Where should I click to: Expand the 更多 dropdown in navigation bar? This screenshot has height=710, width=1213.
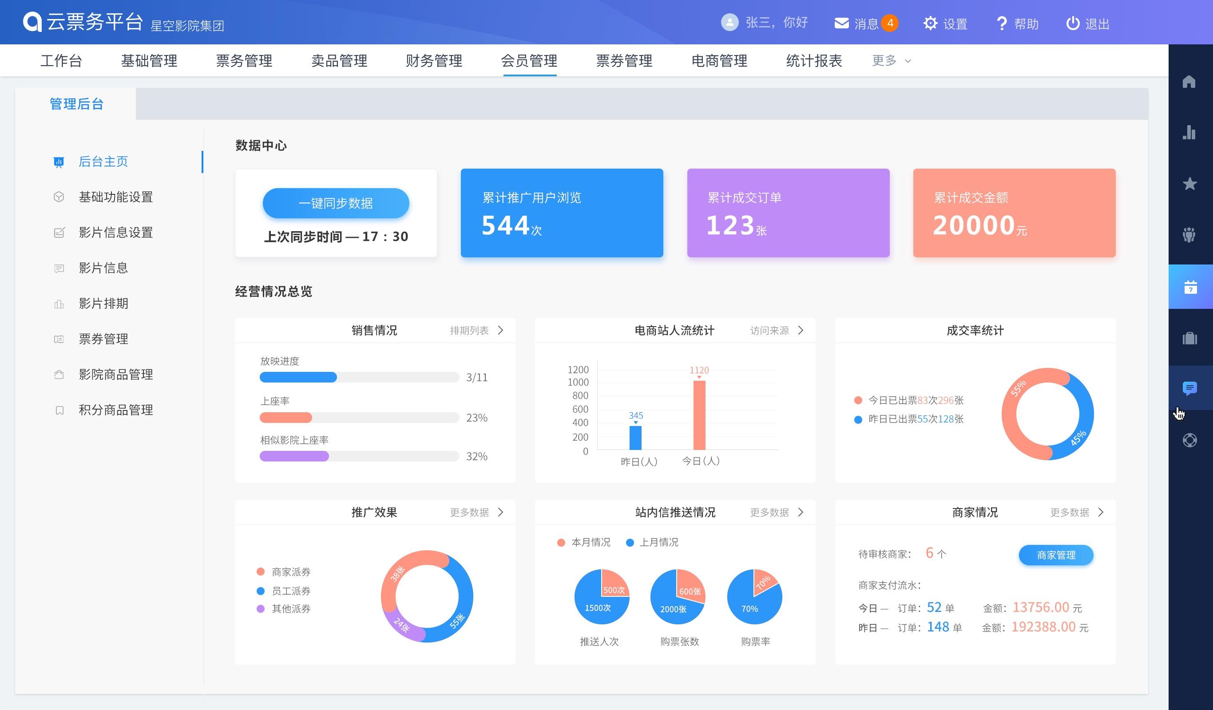(891, 61)
